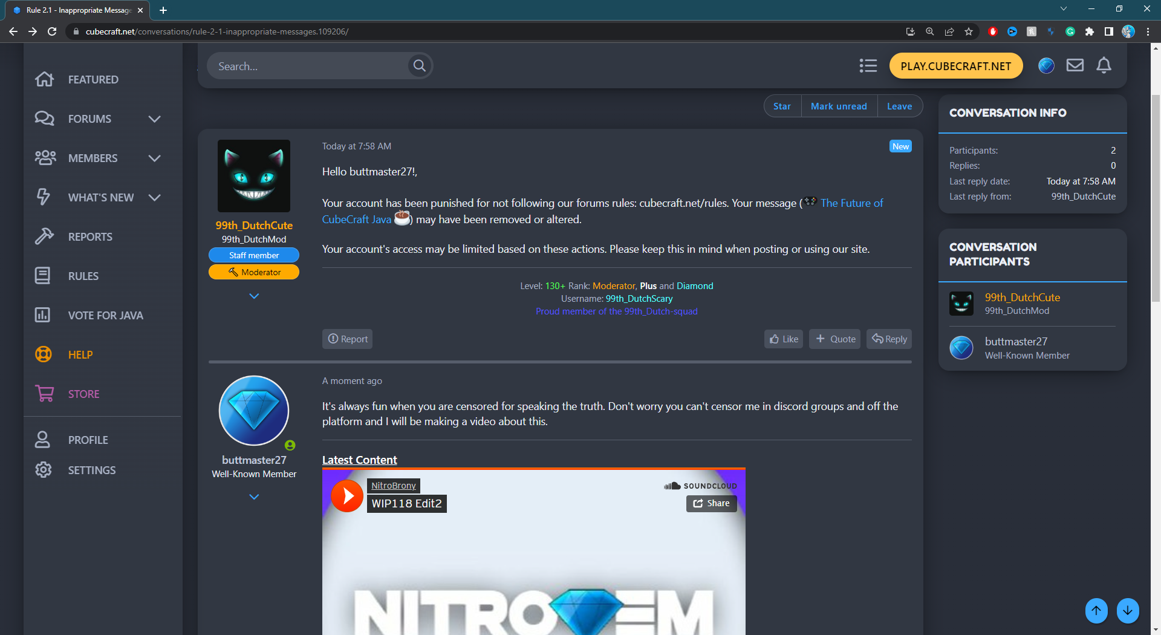Viewport: 1161px width, 635px height.
Task: Like the moderator's message
Action: [x=784, y=339]
